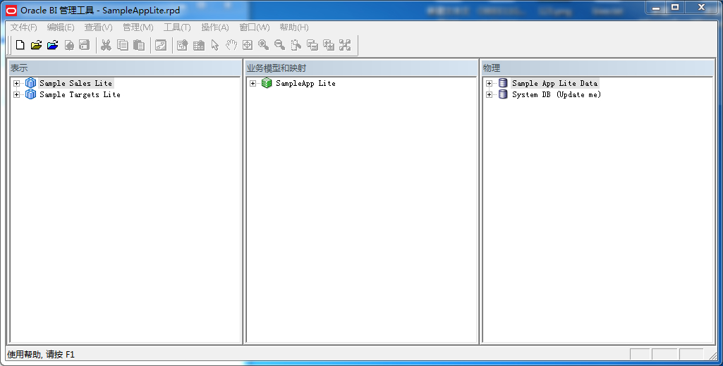Click the New Table diagram toolbar icon
723x366 pixels.
coord(183,44)
